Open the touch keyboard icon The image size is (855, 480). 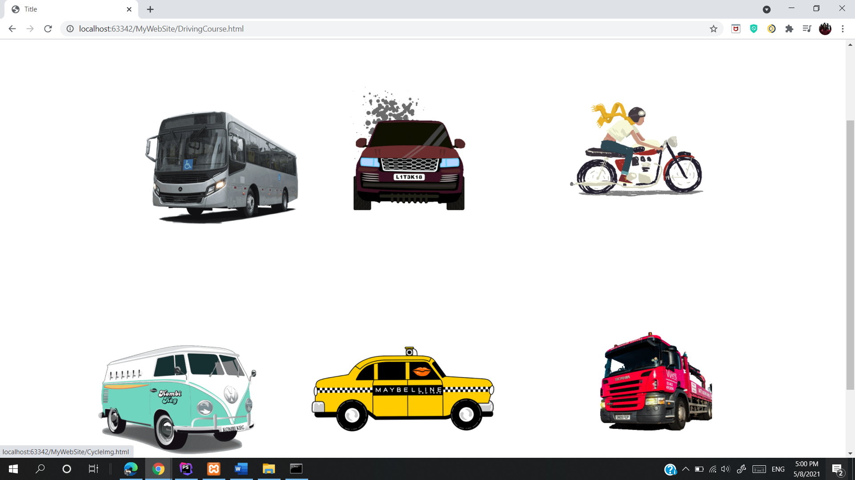click(x=759, y=469)
